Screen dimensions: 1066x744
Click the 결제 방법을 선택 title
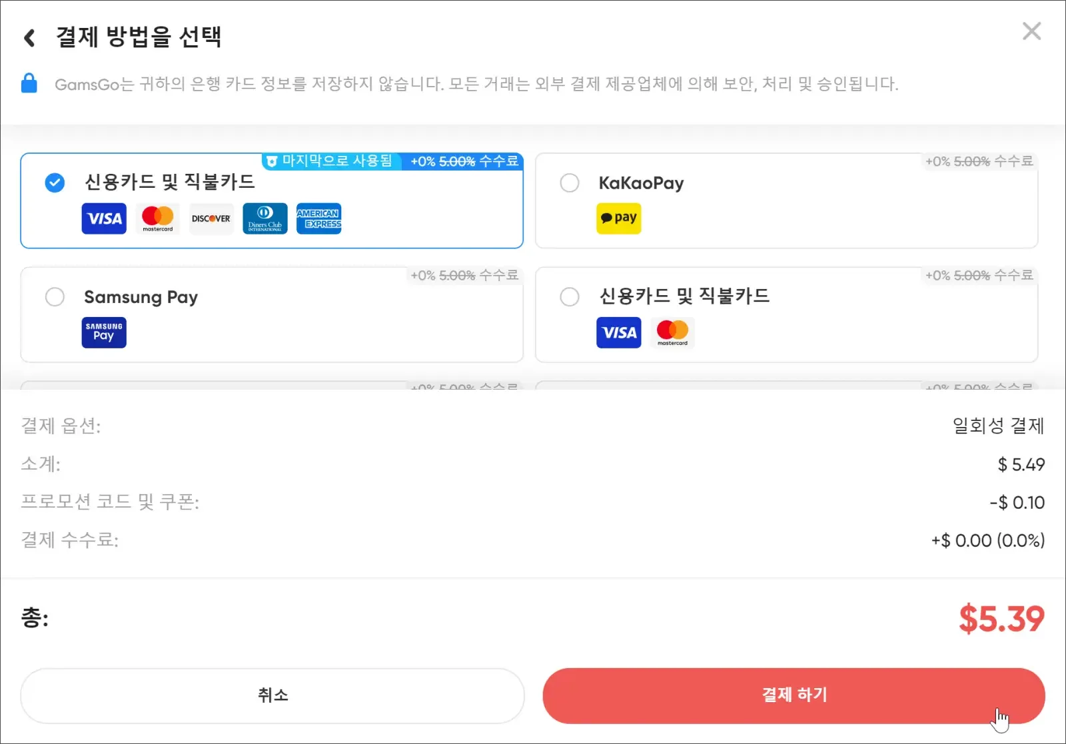pyautogui.click(x=139, y=37)
